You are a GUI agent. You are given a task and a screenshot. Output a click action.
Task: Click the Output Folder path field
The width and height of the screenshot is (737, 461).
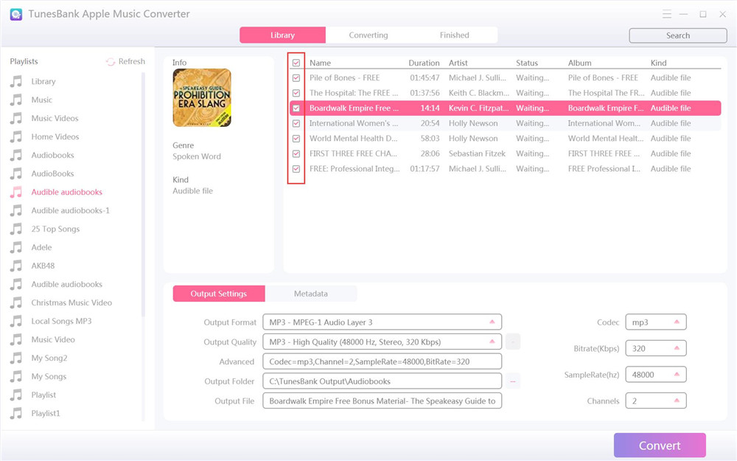coord(382,381)
